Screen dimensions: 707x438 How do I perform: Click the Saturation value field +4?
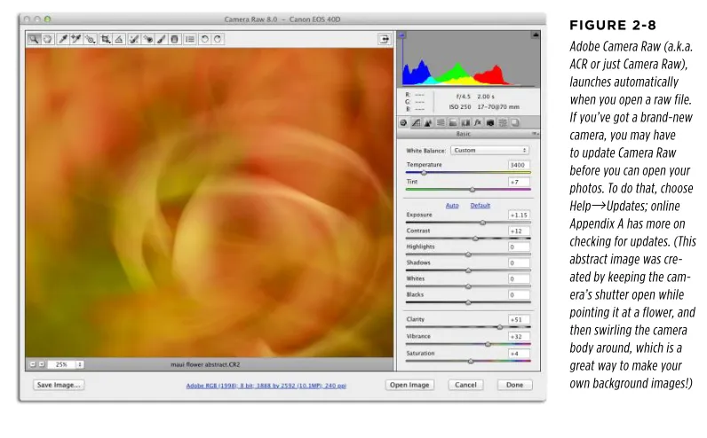tap(519, 354)
